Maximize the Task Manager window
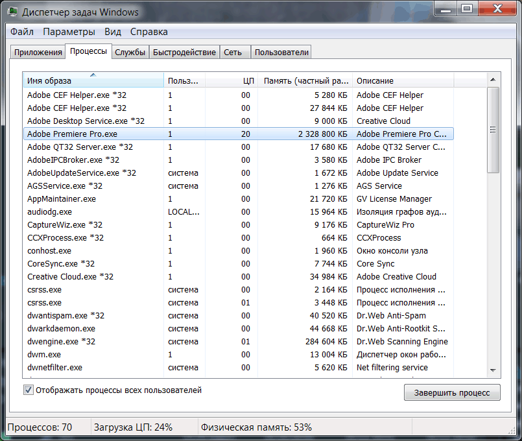 pyautogui.click(x=467, y=9)
